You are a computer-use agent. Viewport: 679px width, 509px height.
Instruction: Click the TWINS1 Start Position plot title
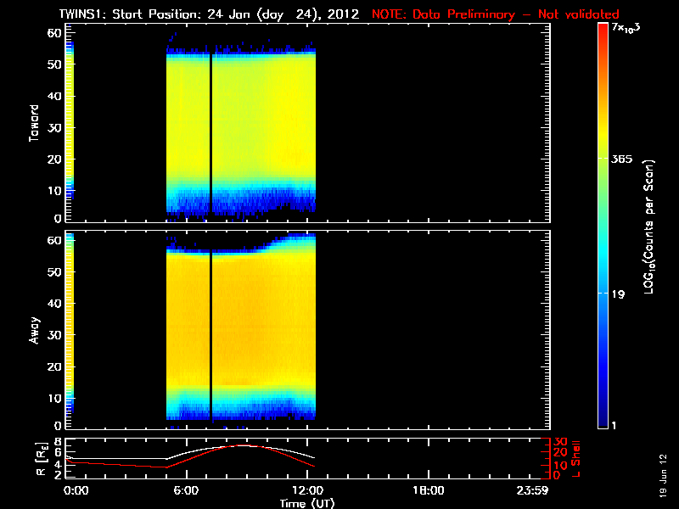(x=211, y=14)
